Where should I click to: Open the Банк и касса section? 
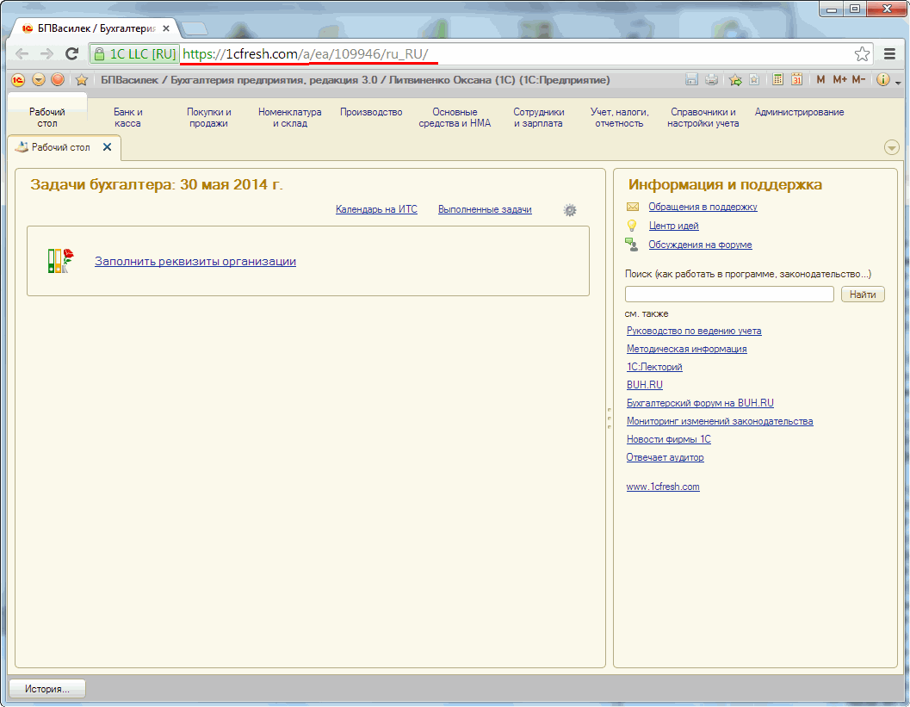(x=127, y=117)
